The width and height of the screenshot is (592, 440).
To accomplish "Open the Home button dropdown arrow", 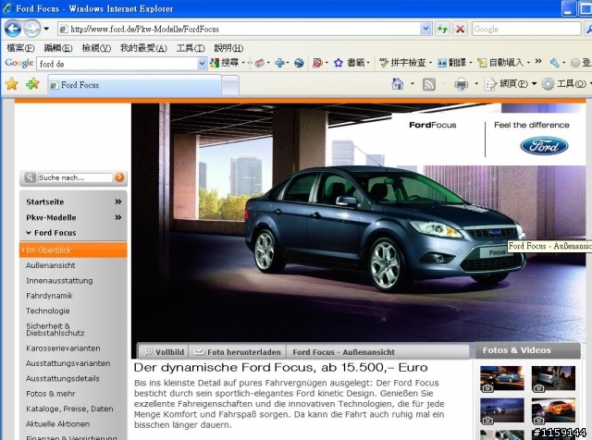I will [x=413, y=84].
